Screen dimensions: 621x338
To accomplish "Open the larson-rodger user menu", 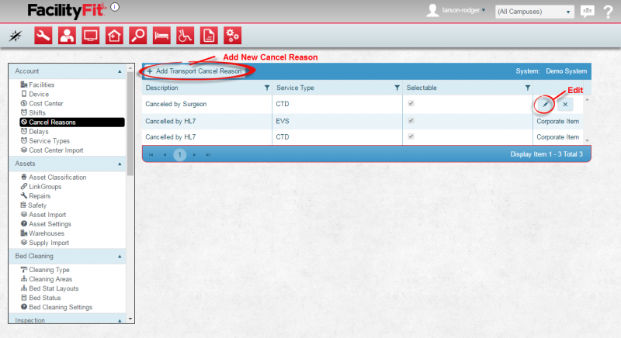I will tap(463, 10).
